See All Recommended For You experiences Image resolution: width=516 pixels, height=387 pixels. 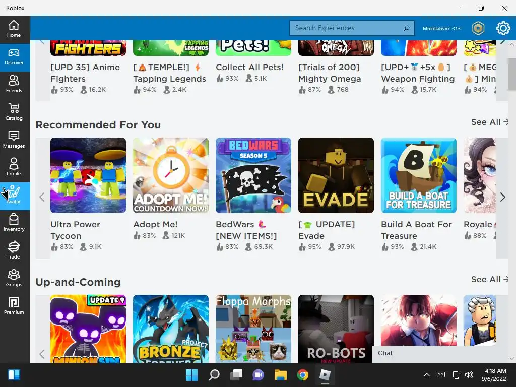[489, 122]
